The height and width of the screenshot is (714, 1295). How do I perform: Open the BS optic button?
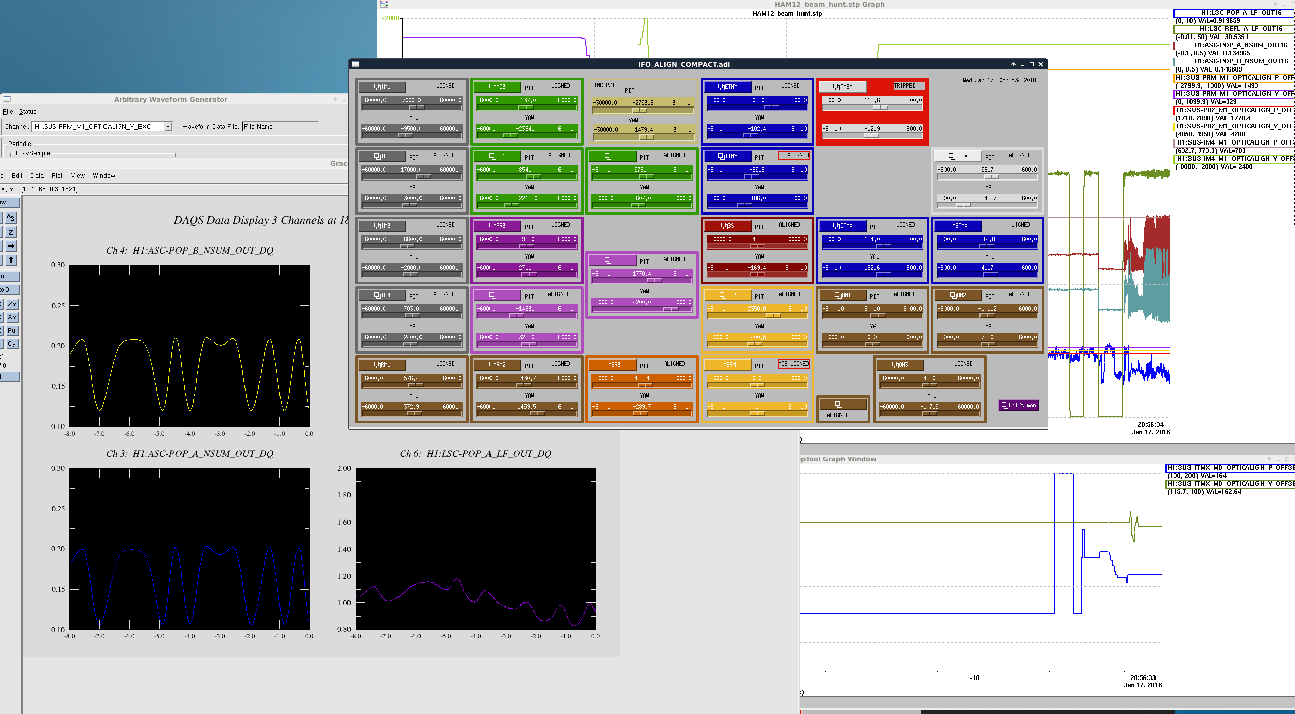(727, 226)
